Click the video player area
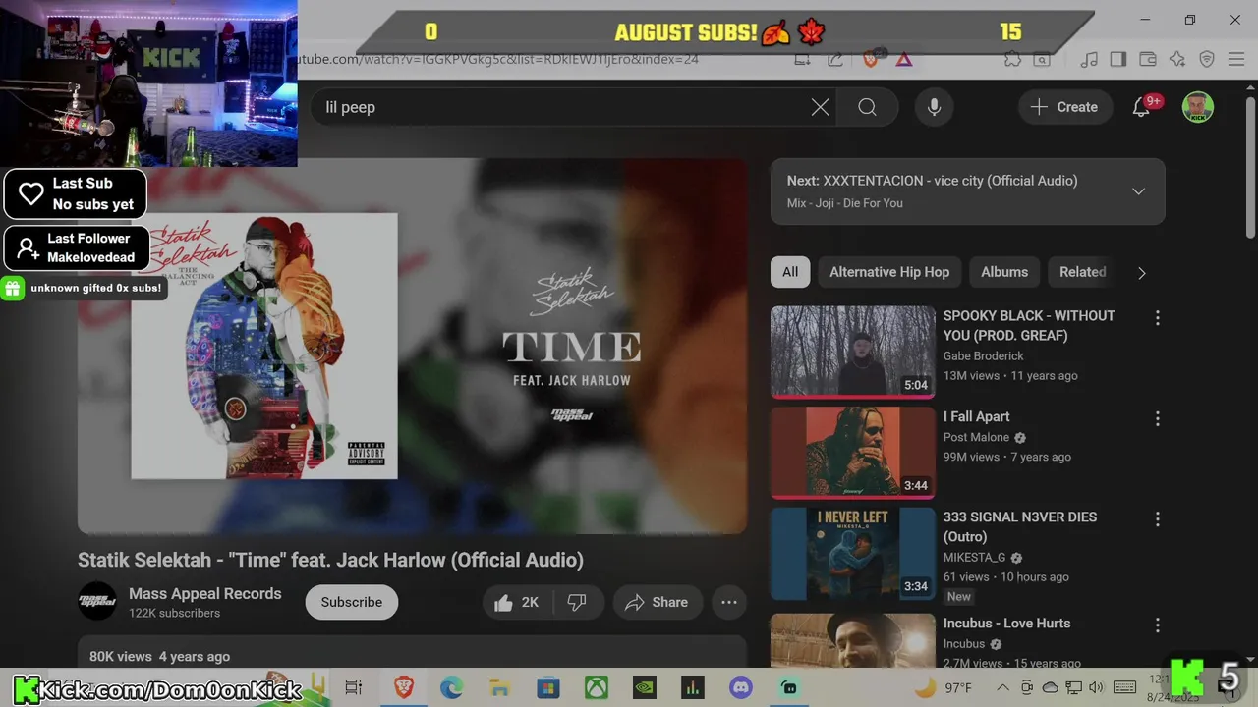 click(x=412, y=346)
